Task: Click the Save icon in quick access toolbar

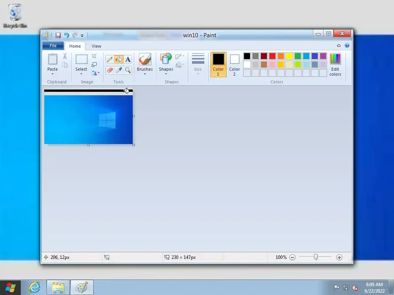Action: point(58,35)
